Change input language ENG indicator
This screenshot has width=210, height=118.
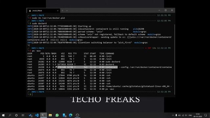pyautogui.click(x=190, y=115)
